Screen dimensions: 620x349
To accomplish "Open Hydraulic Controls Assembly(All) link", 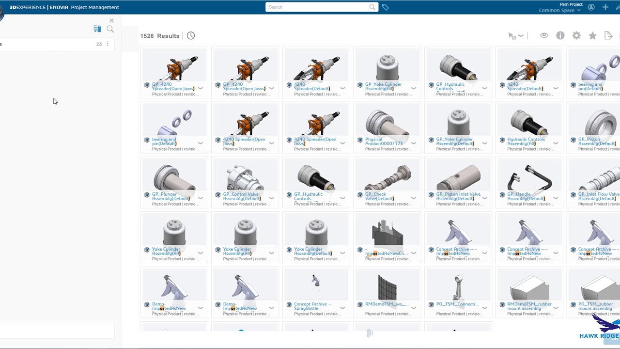I will (526, 142).
